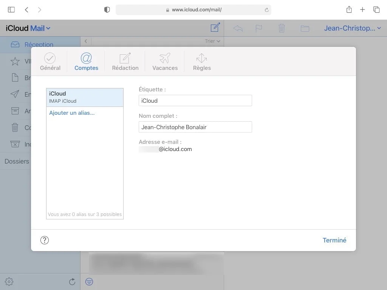
Task: Move message using the folder icon
Action: [x=305, y=28]
